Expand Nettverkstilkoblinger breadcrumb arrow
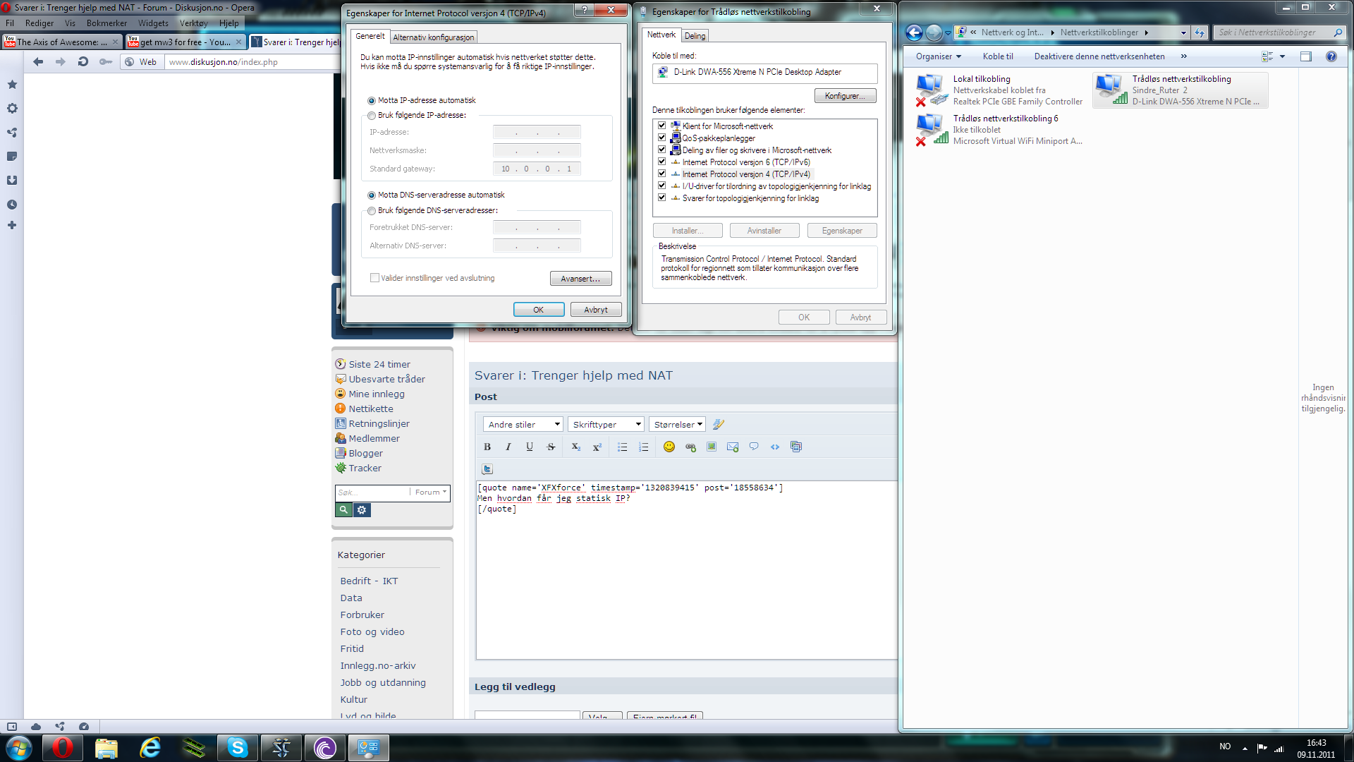The image size is (1354, 762). click(1147, 32)
